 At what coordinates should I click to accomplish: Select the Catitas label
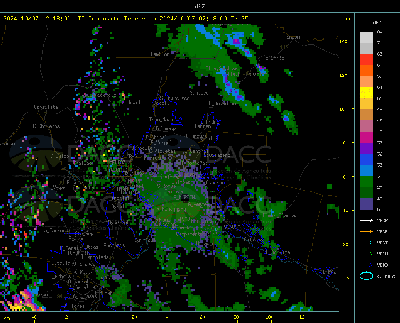coord(253,239)
